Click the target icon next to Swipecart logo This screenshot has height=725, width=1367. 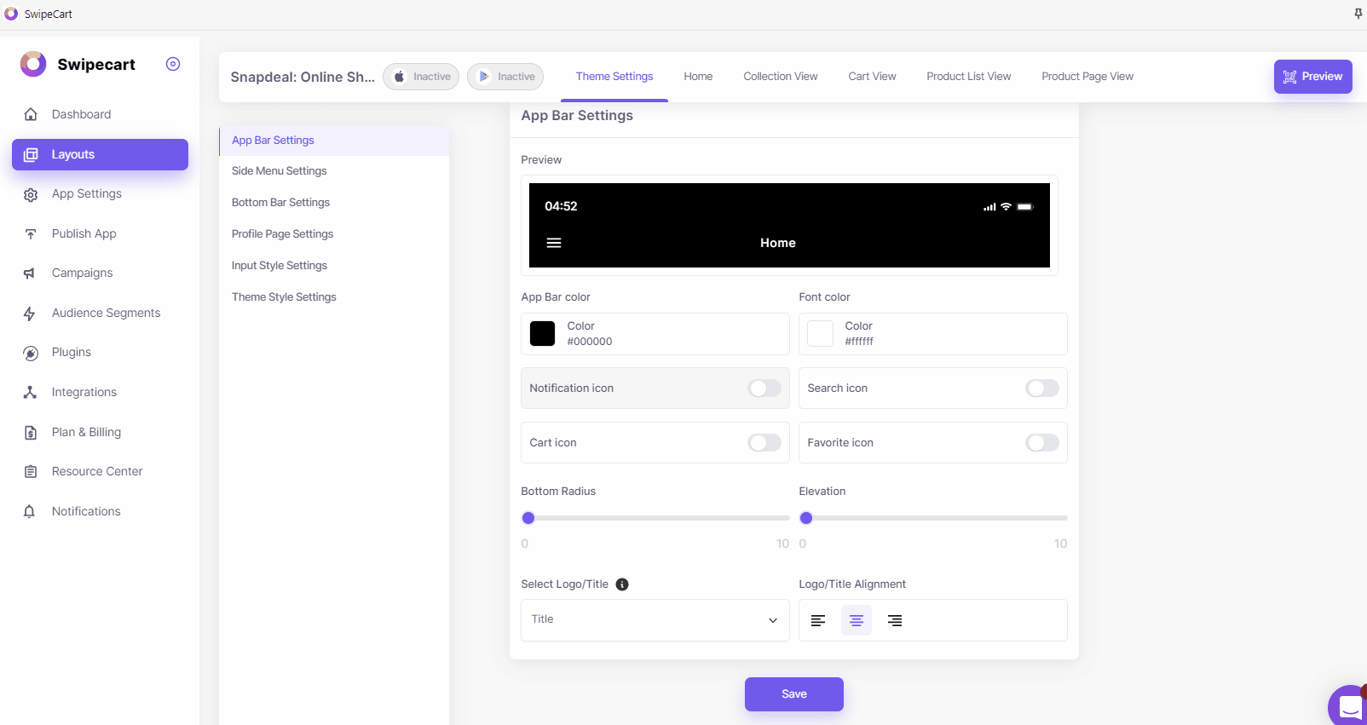[x=173, y=64]
